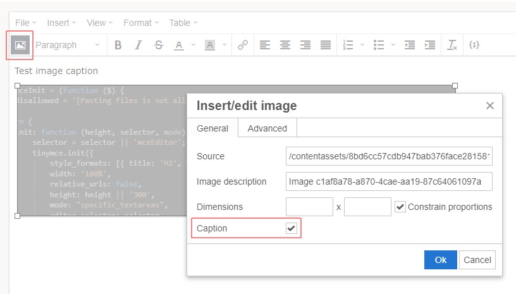The image size is (516, 294).
Task: Align text to center
Action: (x=285, y=45)
